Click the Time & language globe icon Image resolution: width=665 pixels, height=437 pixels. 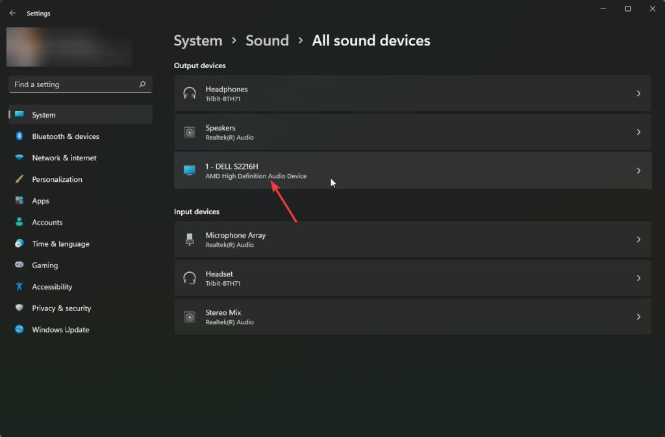pyautogui.click(x=19, y=243)
